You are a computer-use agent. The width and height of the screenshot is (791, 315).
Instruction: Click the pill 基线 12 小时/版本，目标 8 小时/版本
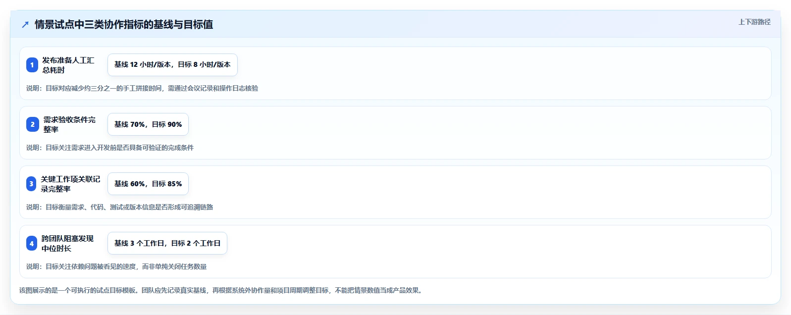[172, 65]
